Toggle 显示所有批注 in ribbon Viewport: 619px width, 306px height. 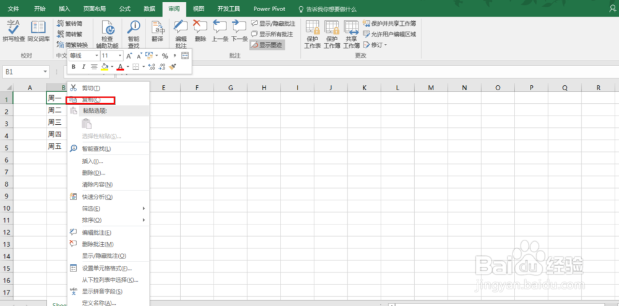[272, 34]
